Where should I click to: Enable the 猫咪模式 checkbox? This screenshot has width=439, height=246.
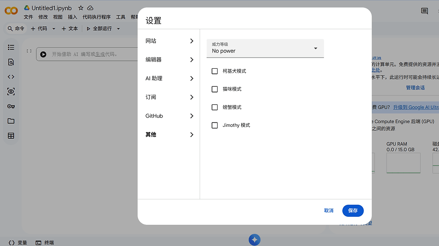pos(215,89)
